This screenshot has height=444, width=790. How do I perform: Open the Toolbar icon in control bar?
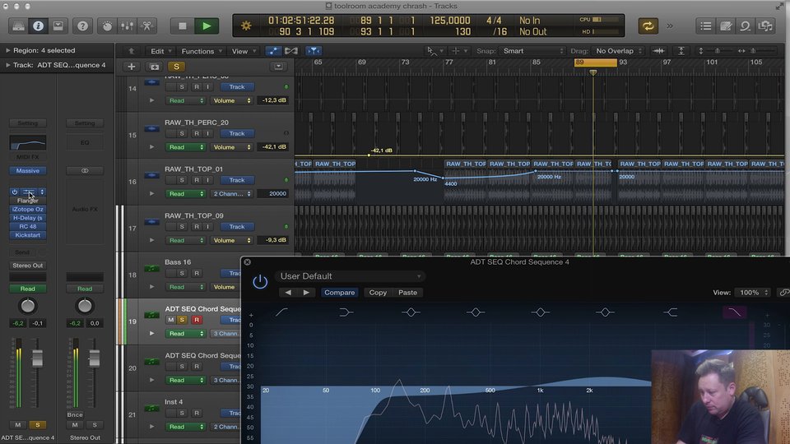(x=58, y=26)
